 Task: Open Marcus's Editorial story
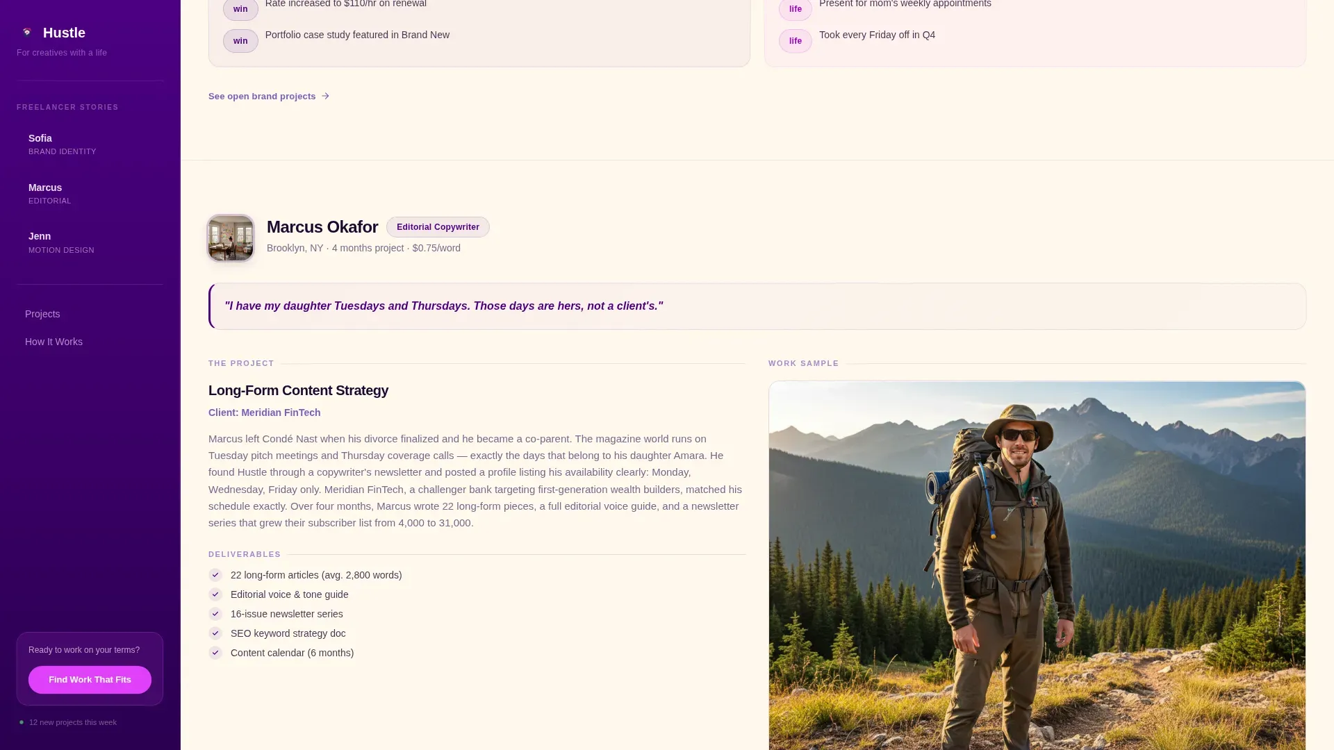90,194
